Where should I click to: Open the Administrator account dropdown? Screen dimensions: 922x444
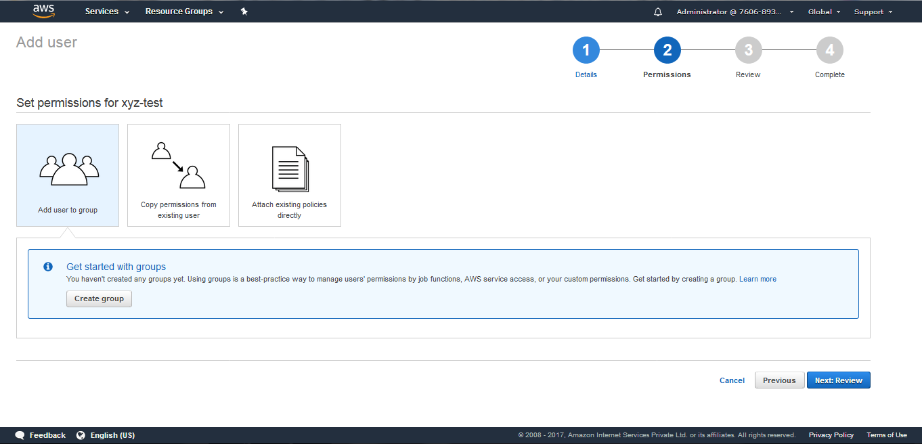point(731,11)
